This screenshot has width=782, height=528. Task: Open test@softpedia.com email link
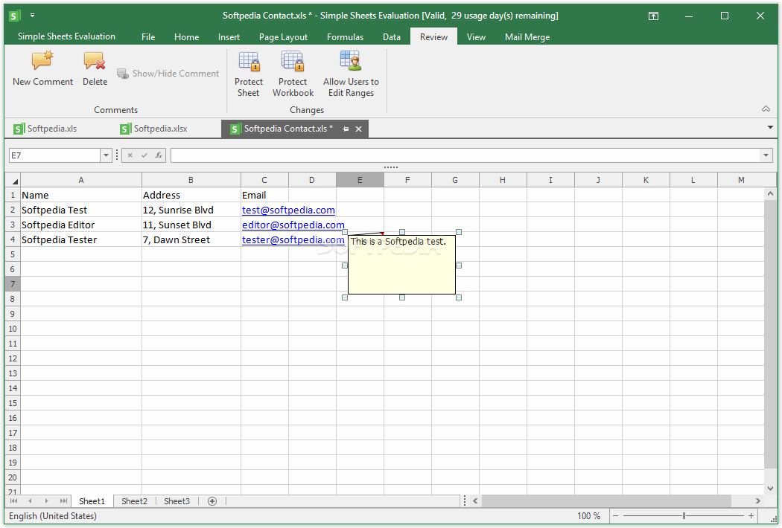pos(288,210)
